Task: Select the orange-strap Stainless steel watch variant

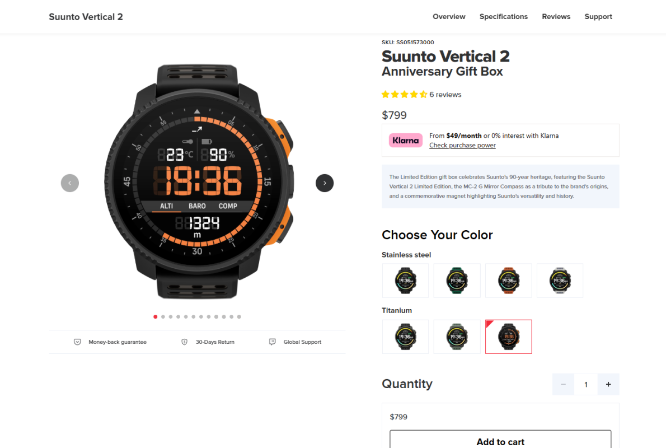Action: (508, 281)
